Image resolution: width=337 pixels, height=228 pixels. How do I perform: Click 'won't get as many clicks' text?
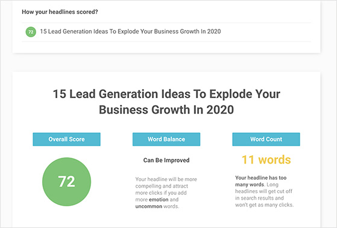pos(265,205)
